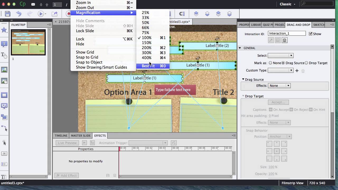Screen dimensions: 338x190
Task: Select the Zoom Area tool
Action: (4, 117)
